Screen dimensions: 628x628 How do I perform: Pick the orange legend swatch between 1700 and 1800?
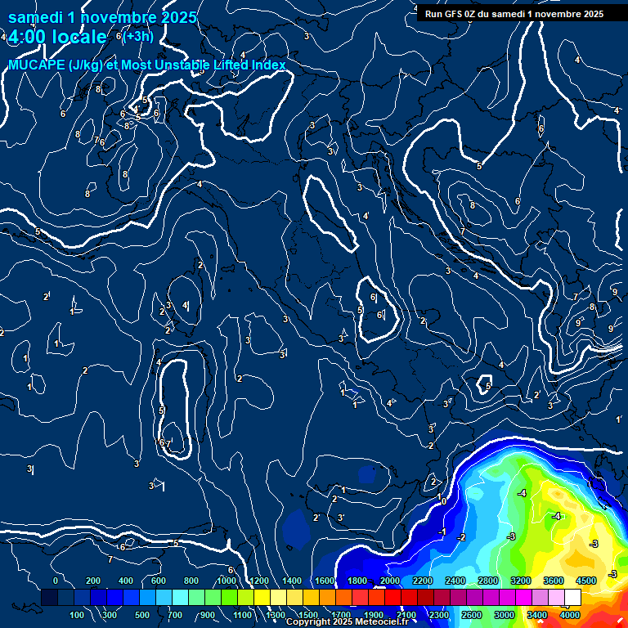tap(343, 597)
